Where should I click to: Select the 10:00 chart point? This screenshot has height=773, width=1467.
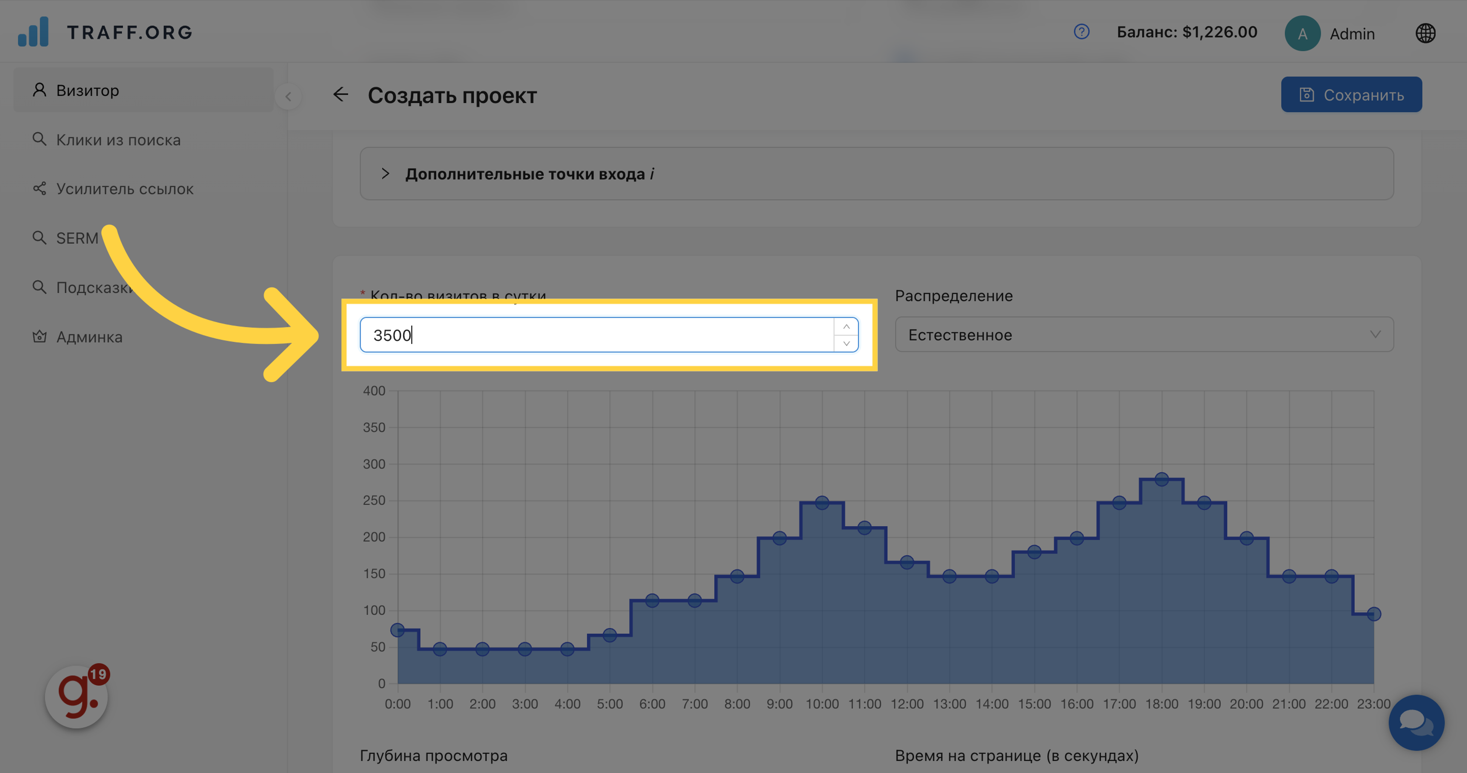(822, 503)
